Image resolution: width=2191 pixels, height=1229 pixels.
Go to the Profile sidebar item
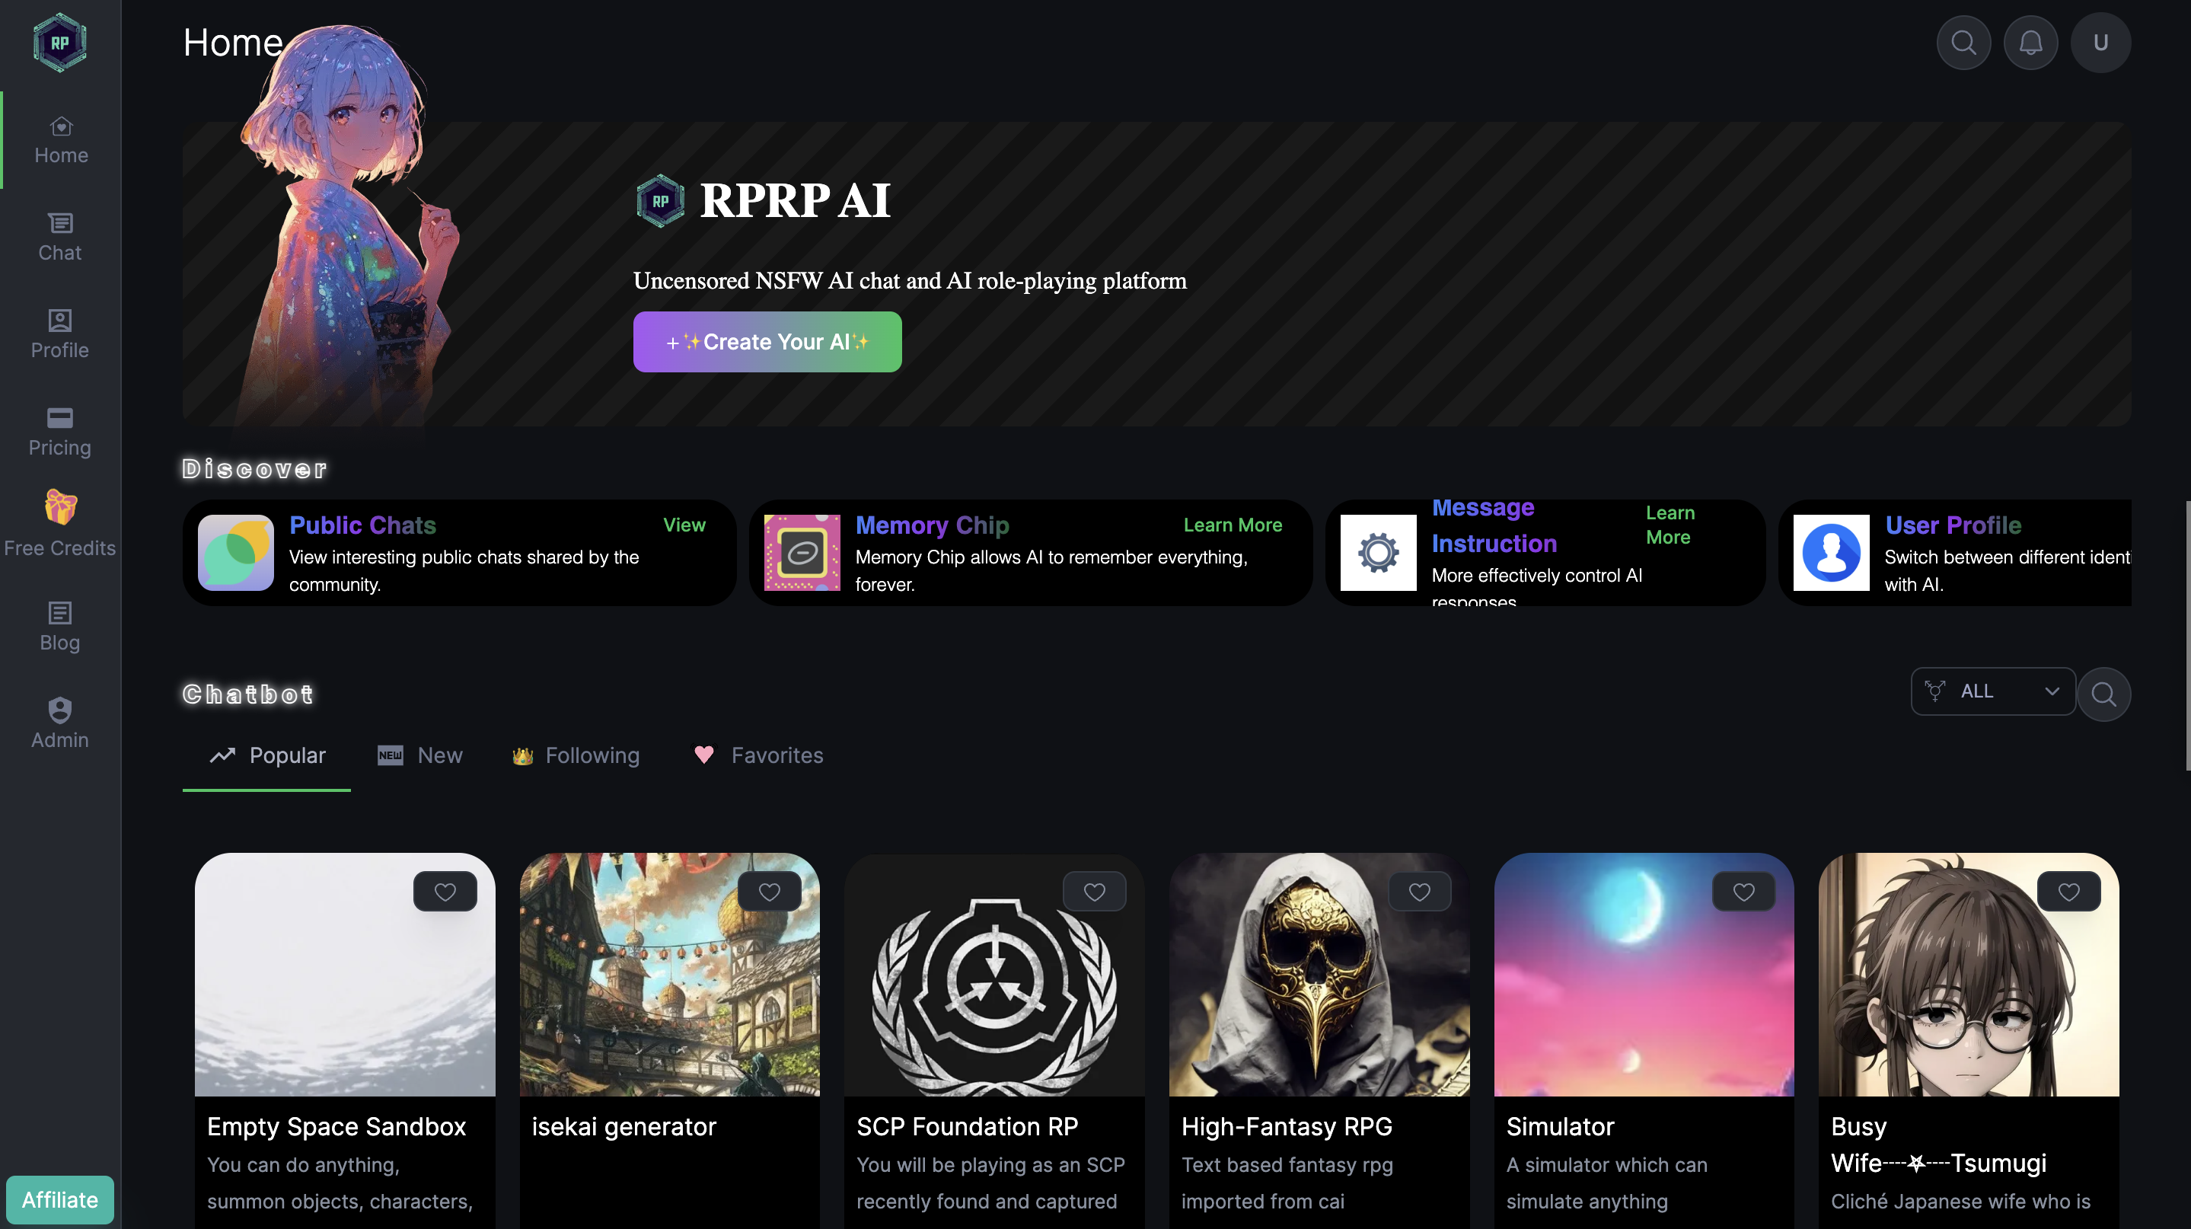pos(59,334)
